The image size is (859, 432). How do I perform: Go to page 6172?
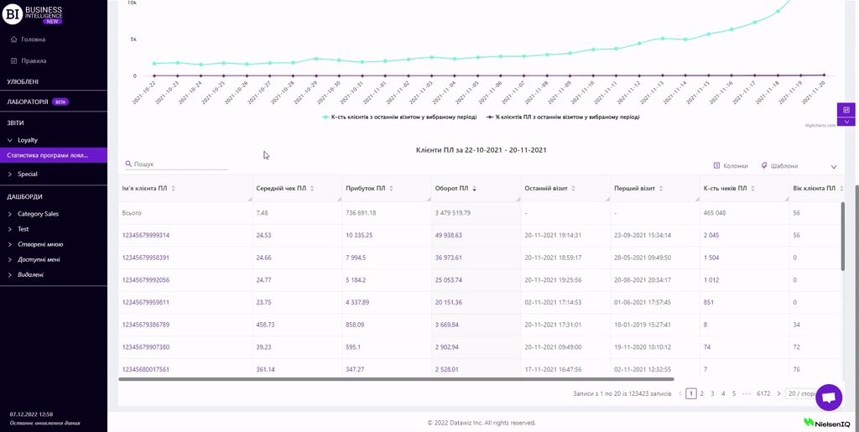coord(763,393)
